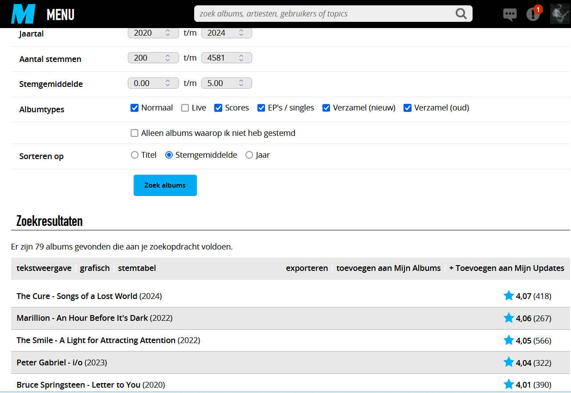Switch to grafisch view
Screen dimensions: 571x393
point(95,268)
